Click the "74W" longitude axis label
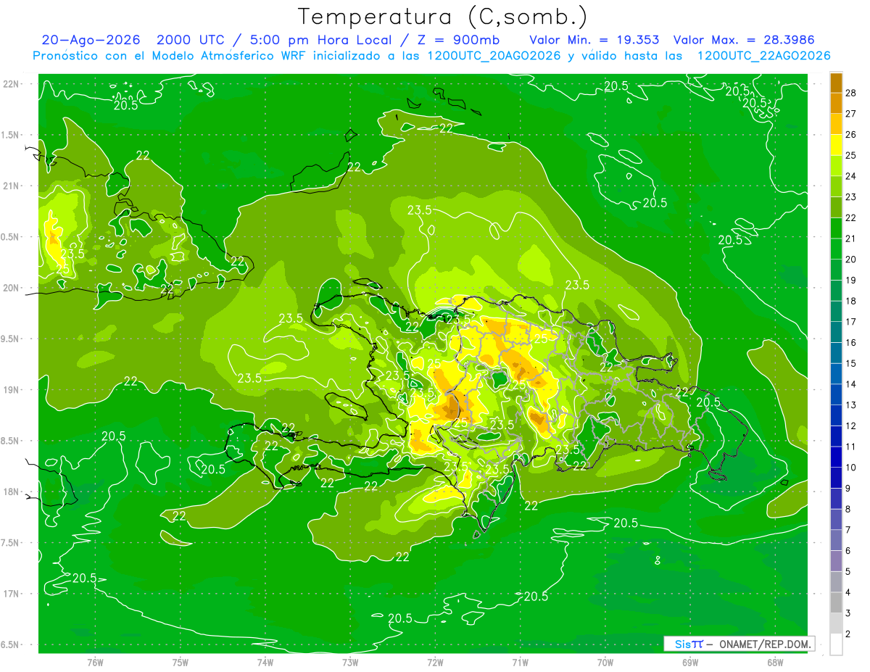Viewport: 870px width, 672px height. point(265,663)
